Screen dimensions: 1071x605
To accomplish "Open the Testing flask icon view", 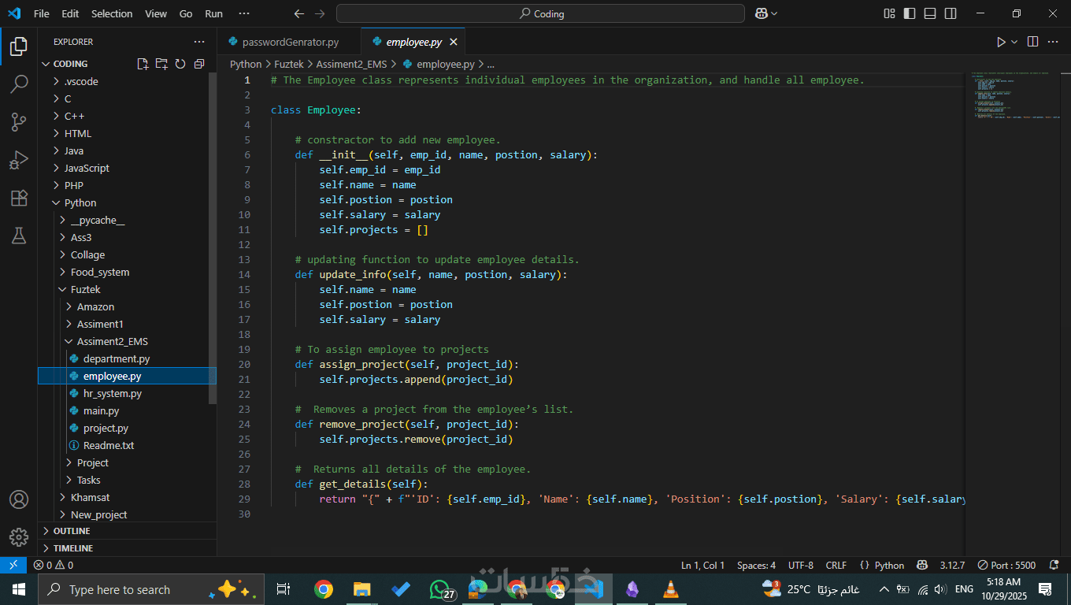I will coord(19,236).
